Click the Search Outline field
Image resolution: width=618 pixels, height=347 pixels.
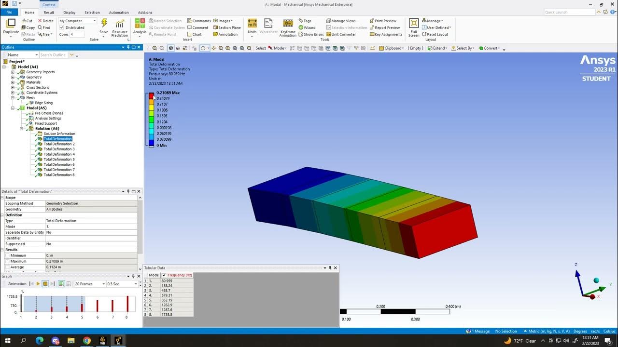pyautogui.click(x=53, y=55)
